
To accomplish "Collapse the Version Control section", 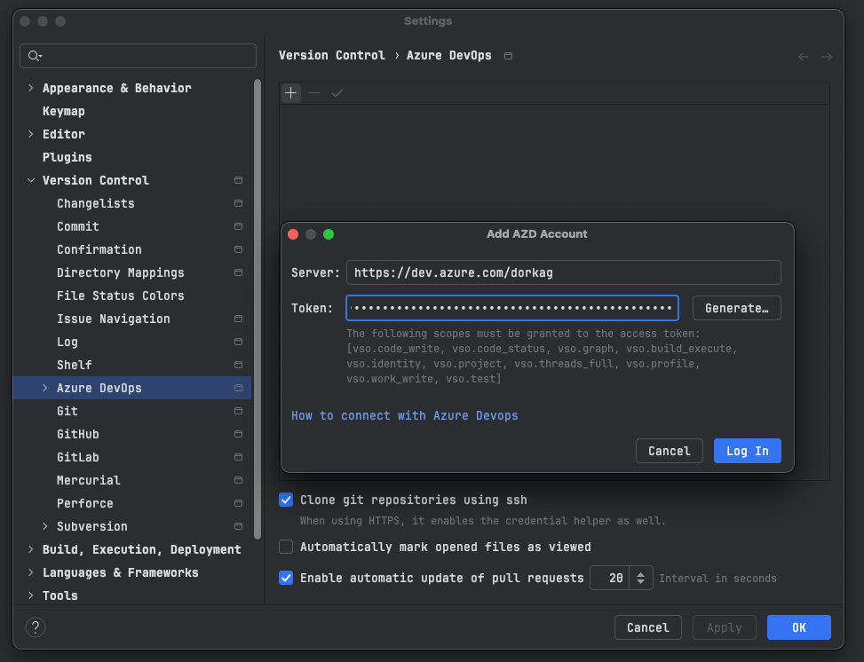I will pyautogui.click(x=31, y=181).
